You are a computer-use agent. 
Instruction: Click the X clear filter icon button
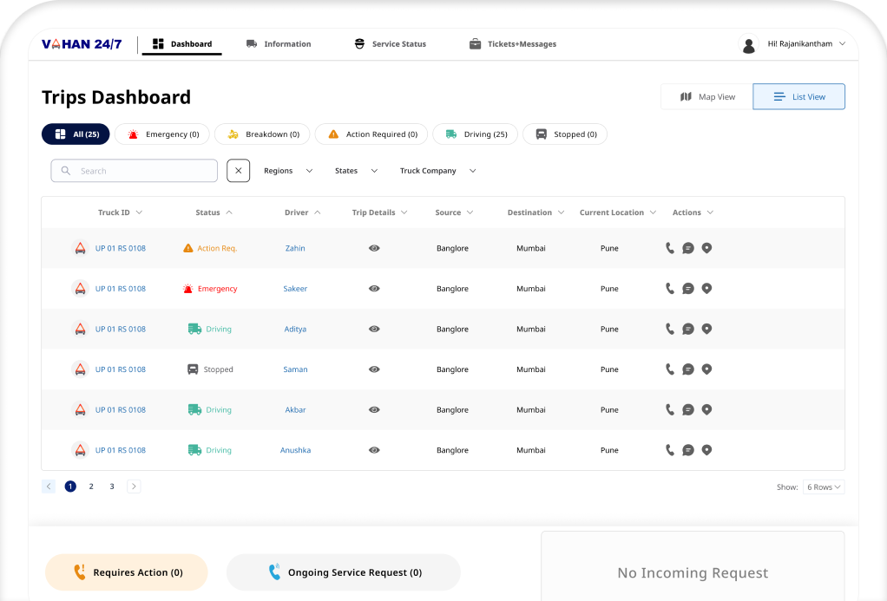pyautogui.click(x=238, y=171)
